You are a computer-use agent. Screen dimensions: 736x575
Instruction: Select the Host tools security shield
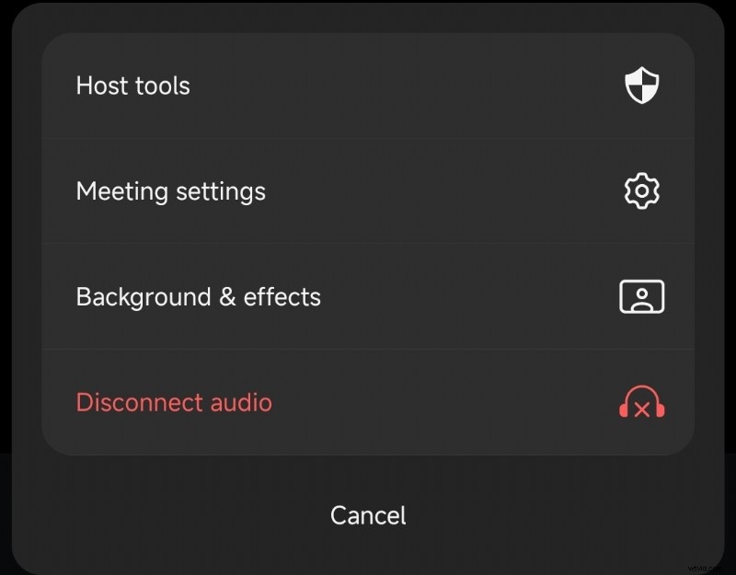[641, 86]
